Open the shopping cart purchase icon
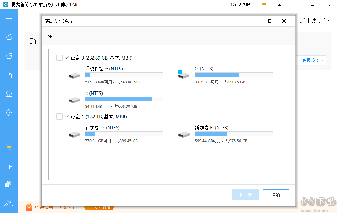Viewport: 337px width, 213px height. [x=8, y=146]
